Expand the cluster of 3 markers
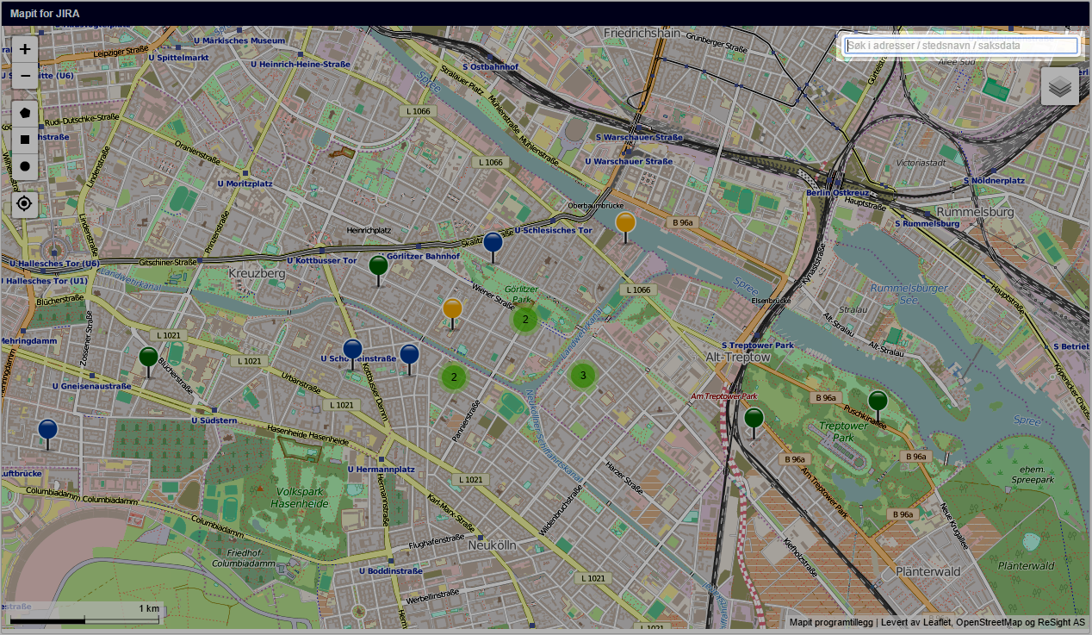Image resolution: width=1092 pixels, height=635 pixels. coord(583,376)
